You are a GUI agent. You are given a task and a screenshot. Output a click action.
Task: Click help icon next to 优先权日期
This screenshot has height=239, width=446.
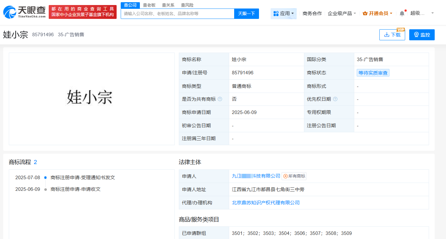pyautogui.click(x=335, y=99)
